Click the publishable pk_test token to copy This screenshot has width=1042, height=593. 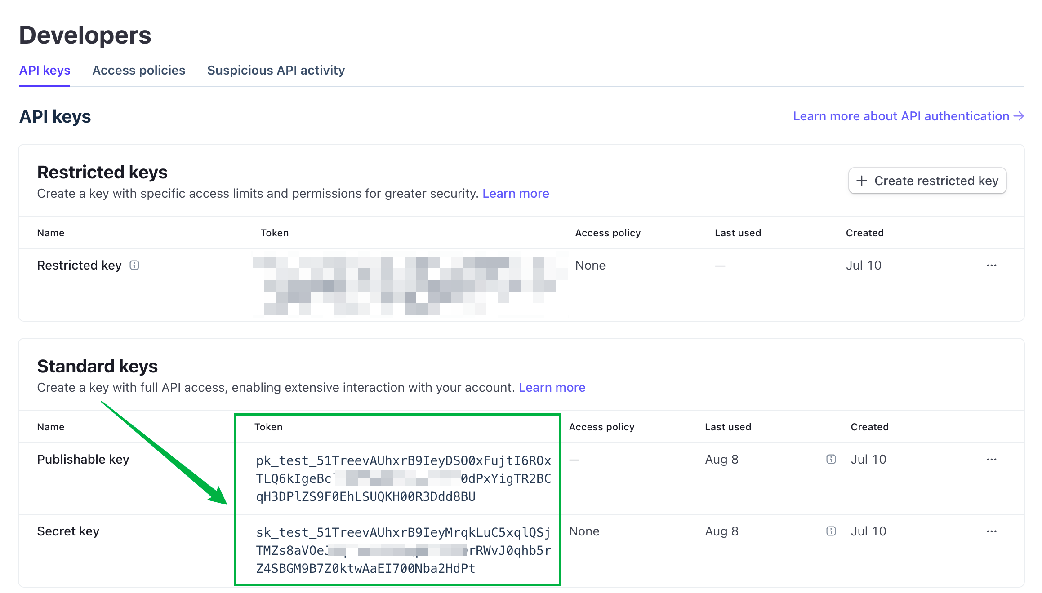(403, 478)
